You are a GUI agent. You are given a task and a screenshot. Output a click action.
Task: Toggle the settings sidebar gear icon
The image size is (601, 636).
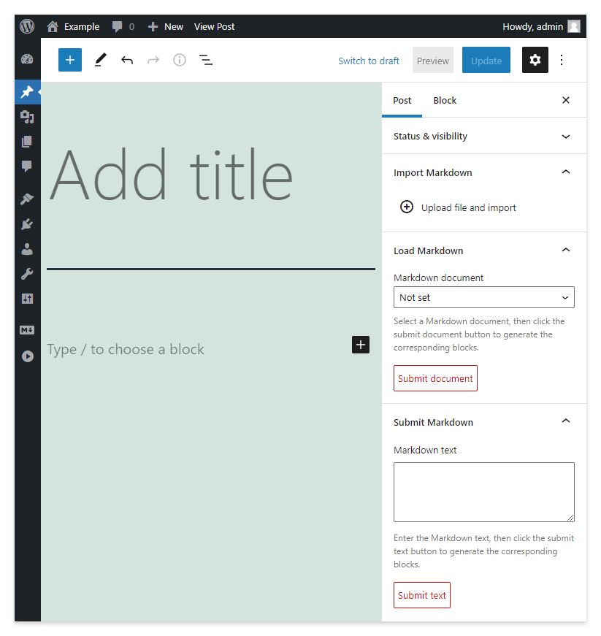point(535,60)
